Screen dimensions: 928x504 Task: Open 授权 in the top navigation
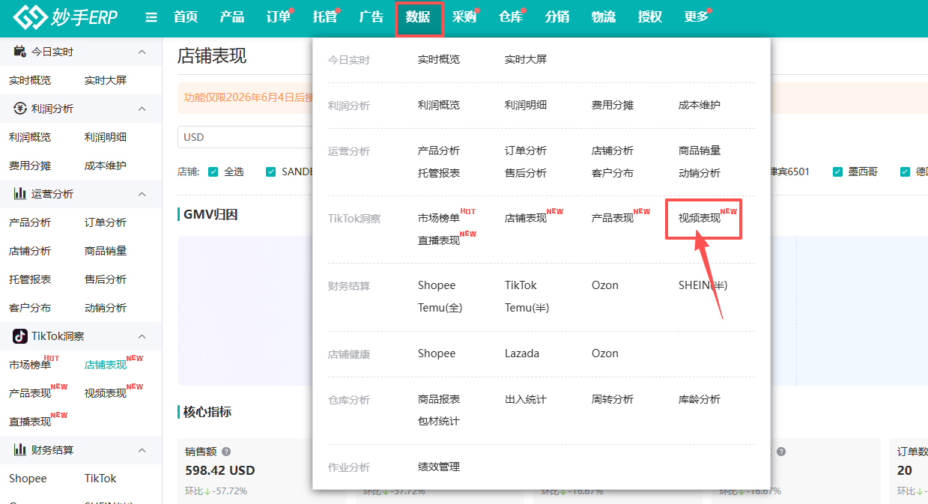click(650, 17)
